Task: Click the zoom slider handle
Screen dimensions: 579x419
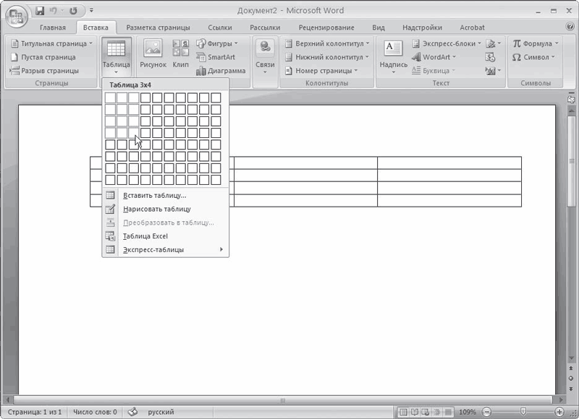Action: click(523, 412)
